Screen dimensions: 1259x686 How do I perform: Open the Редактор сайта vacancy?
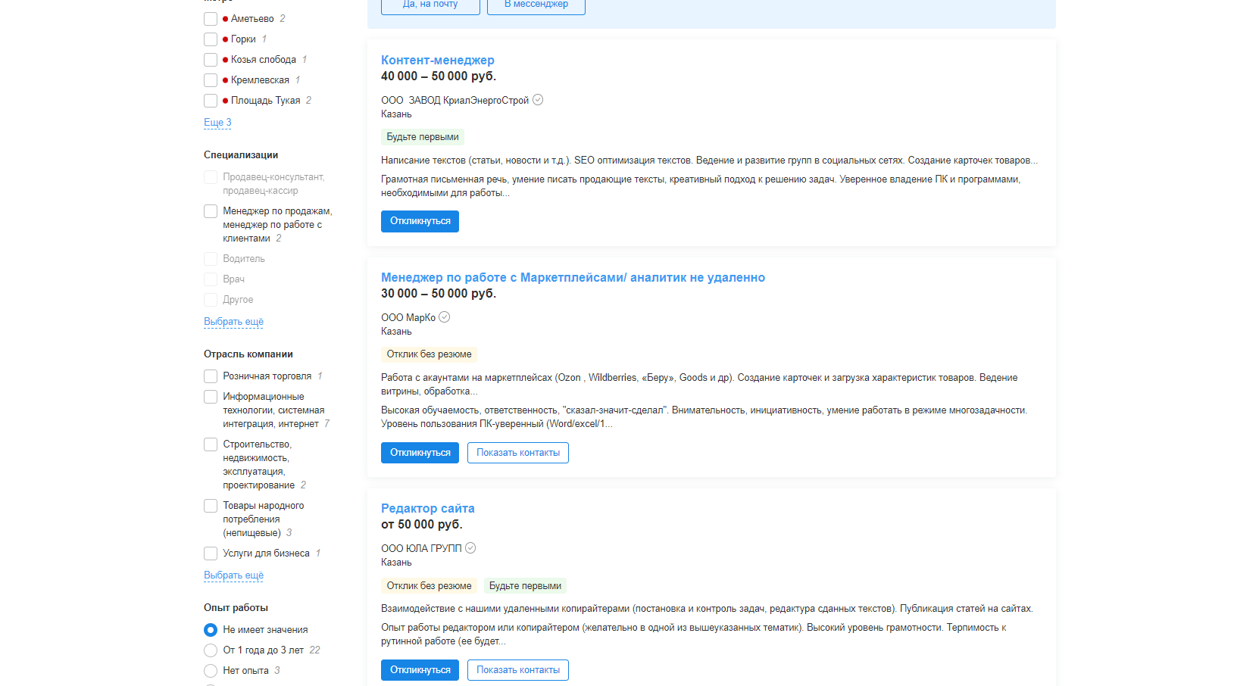[427, 508]
